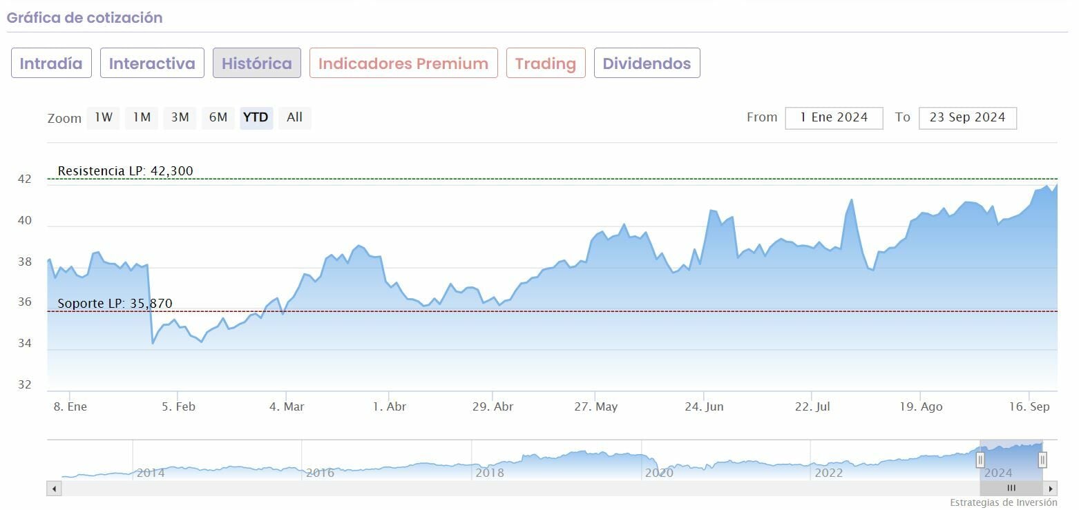Select the 3M zoom range
Viewport: 1079px width, 510px height.
tap(180, 117)
